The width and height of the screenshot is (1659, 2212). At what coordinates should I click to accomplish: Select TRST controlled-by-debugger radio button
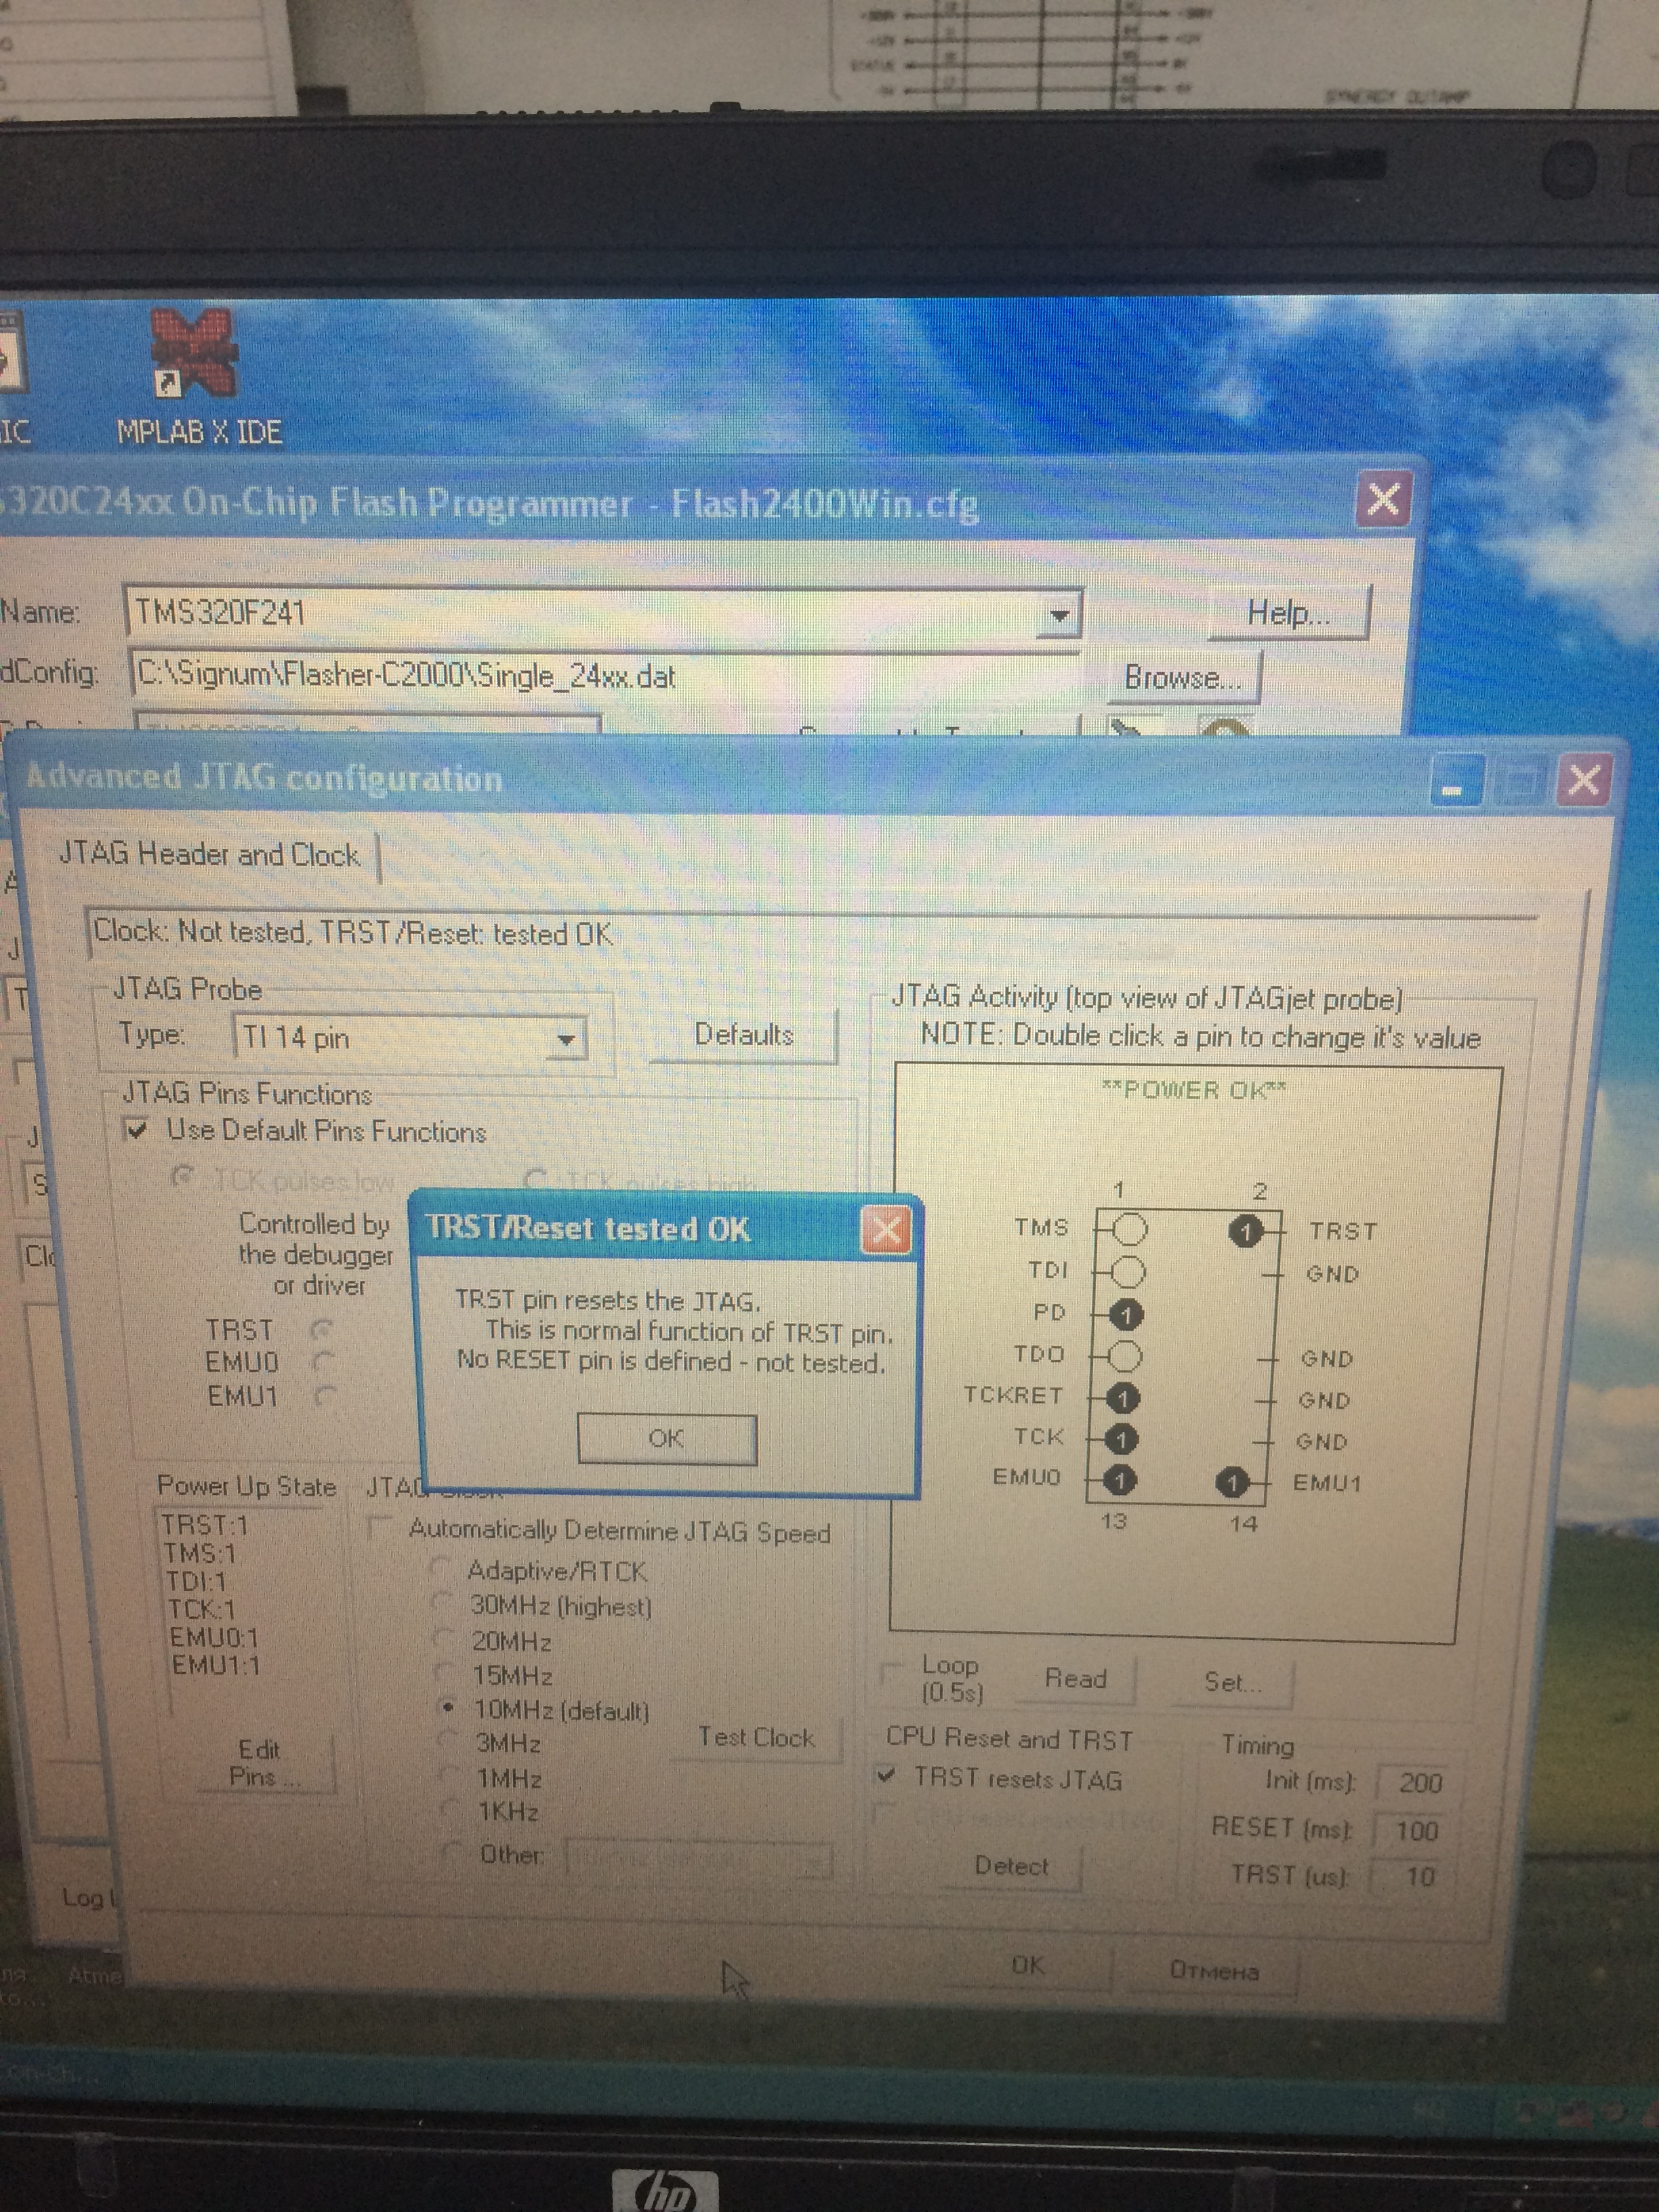pyautogui.click(x=321, y=1330)
